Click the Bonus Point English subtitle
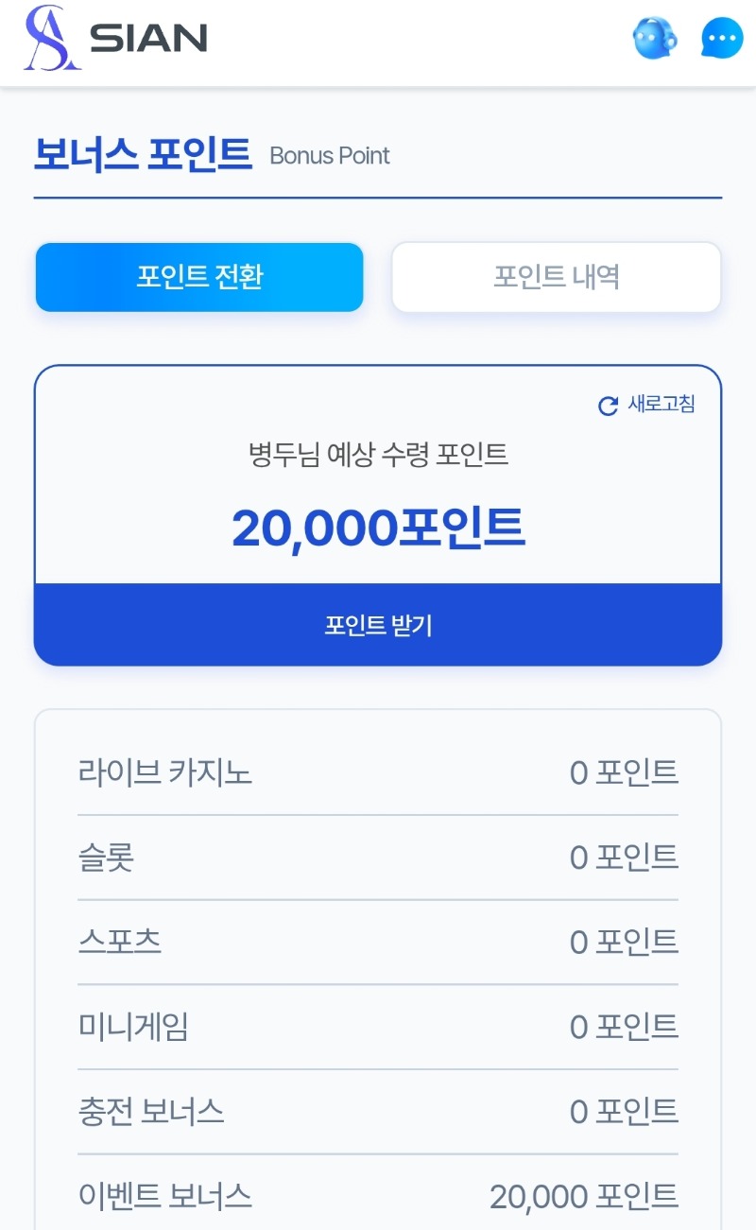 [x=330, y=156]
